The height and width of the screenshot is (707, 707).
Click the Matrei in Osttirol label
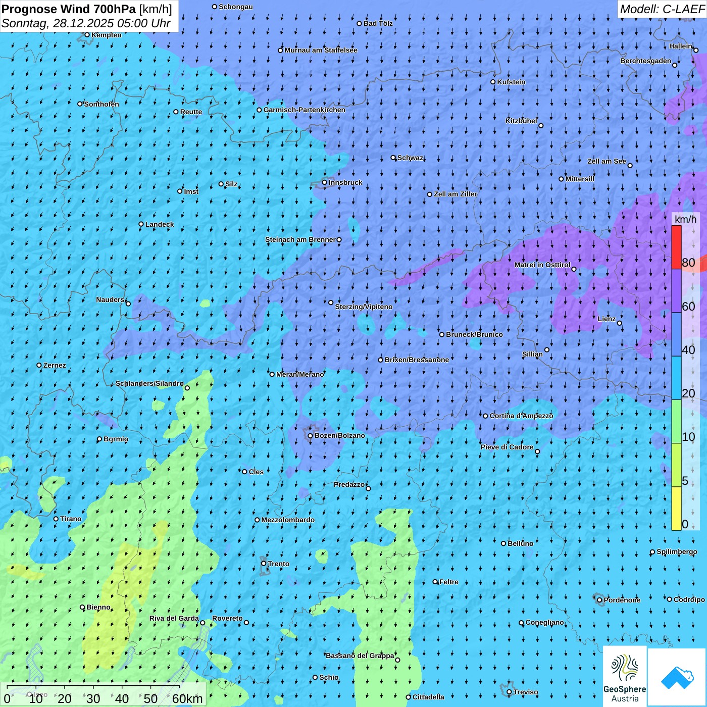coord(542,265)
